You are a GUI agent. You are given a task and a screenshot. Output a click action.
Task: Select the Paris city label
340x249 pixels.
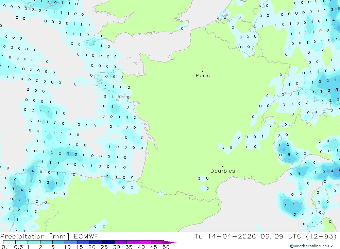tap(203, 75)
